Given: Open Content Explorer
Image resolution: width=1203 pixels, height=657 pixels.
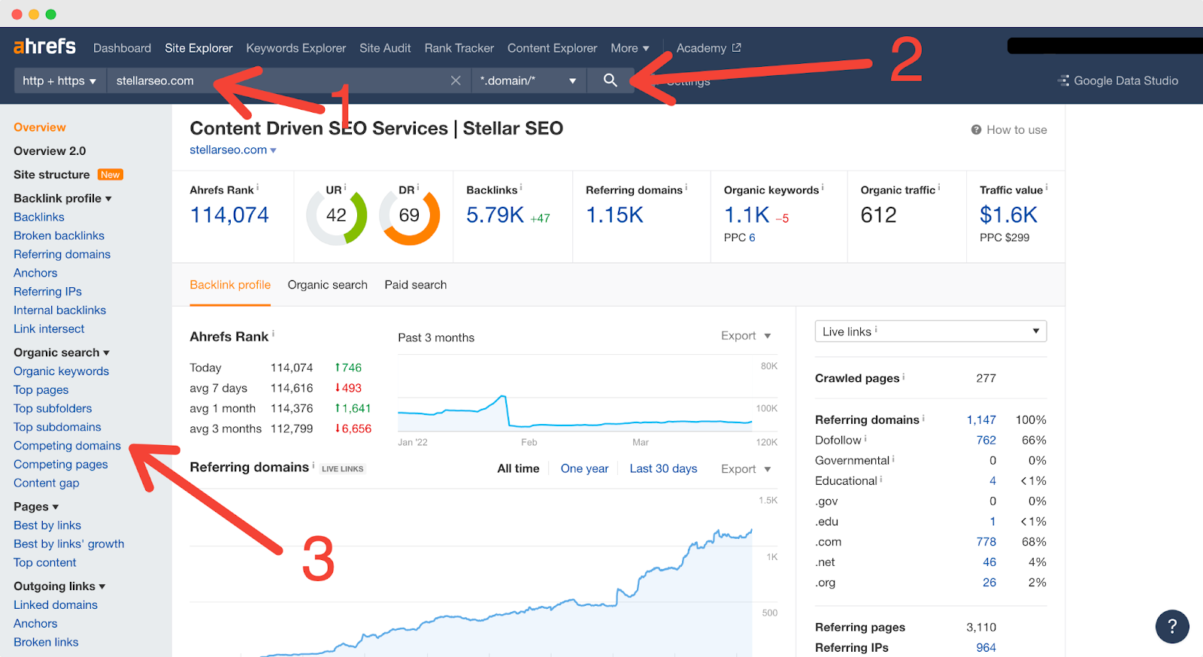Looking at the screenshot, I should 553,48.
